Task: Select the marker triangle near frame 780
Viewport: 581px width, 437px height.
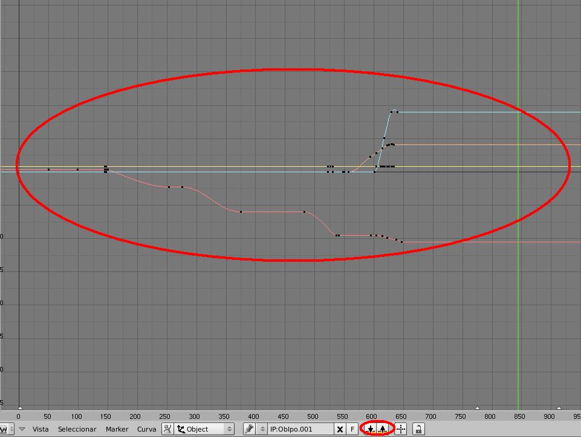Action: [x=477, y=408]
